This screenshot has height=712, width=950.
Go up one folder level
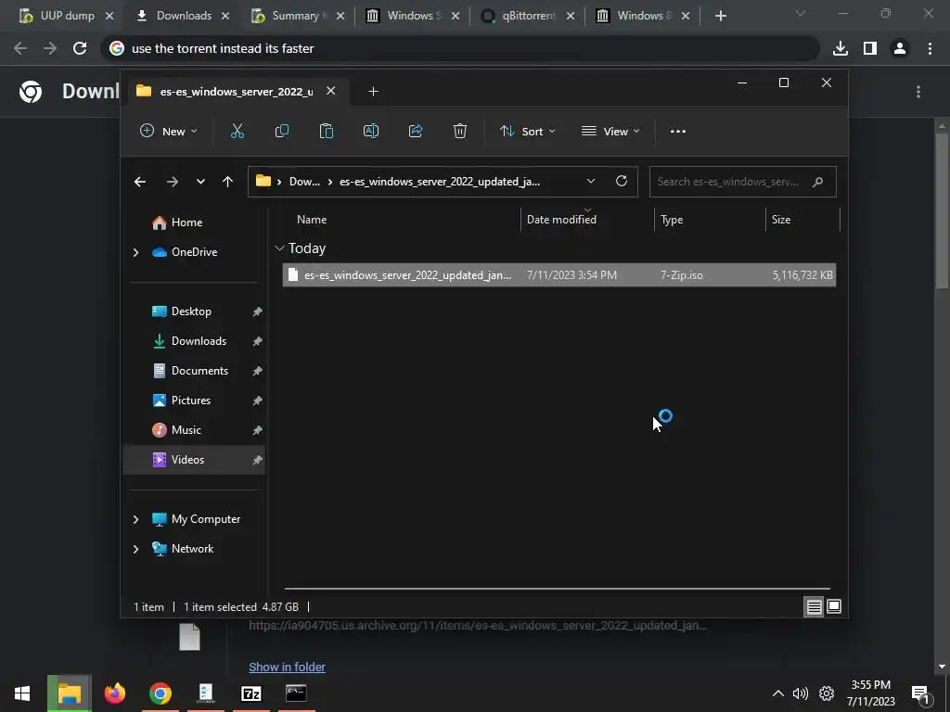228,182
